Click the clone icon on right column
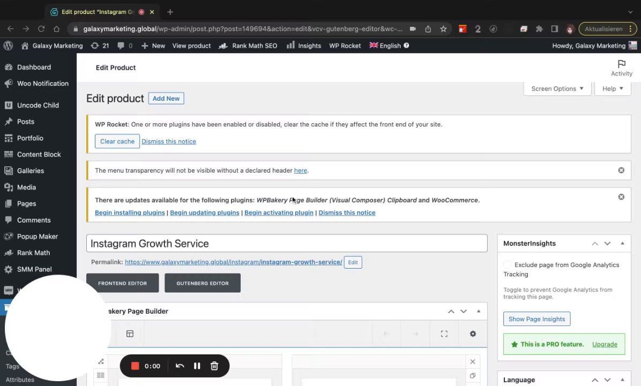Image resolution: width=641 pixels, height=386 pixels. click(x=473, y=375)
